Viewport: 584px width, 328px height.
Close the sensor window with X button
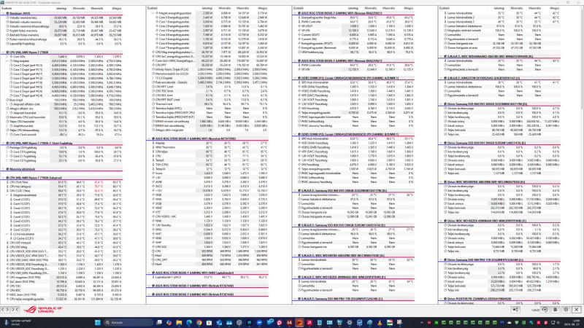(576, 309)
